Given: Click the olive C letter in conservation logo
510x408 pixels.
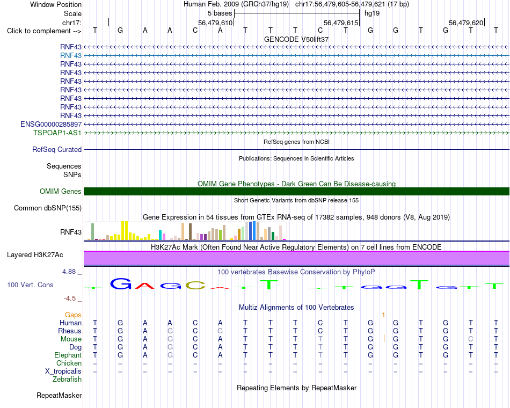Looking at the screenshot, I should [x=195, y=286].
